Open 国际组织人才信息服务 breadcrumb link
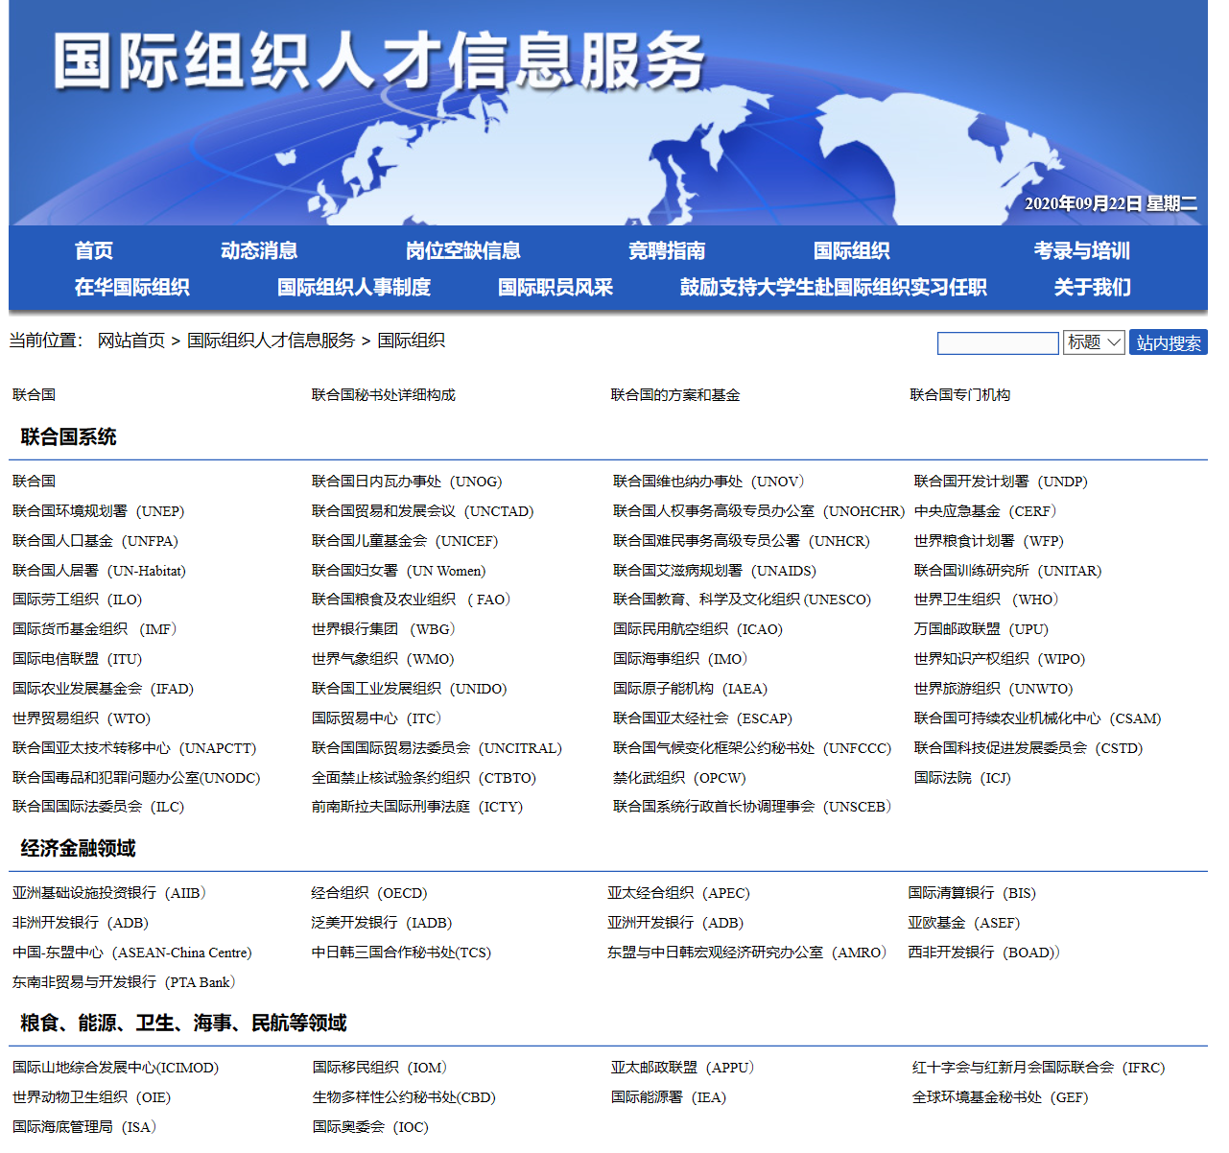Viewport: 1229px width, 1153px height. [271, 341]
